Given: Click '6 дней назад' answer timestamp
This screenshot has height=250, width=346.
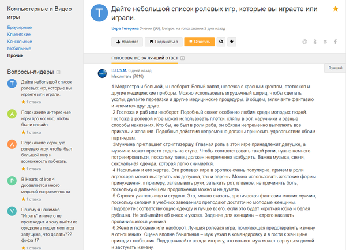Looking at the screenshot, I should pyautogui.click(x=140, y=70).
